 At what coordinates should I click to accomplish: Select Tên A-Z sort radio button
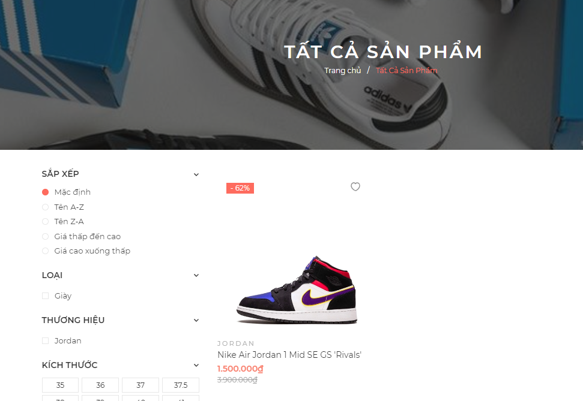pos(46,207)
